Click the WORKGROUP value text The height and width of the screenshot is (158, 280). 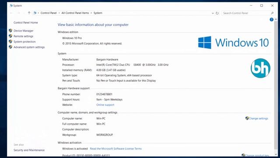(x=105, y=135)
